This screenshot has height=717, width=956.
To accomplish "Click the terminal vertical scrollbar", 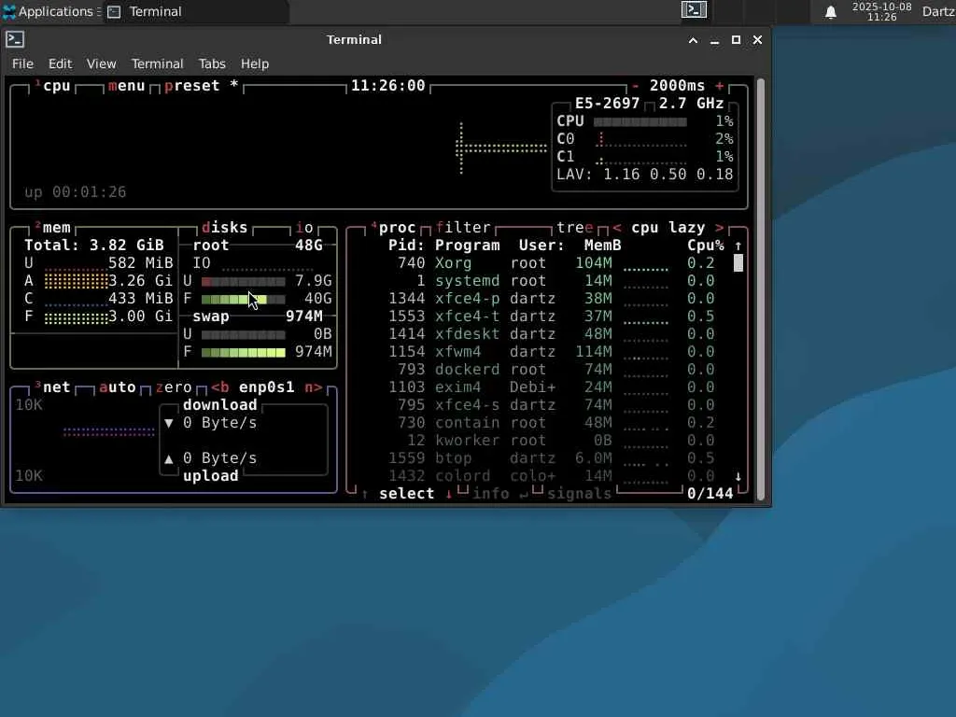I will coord(761,289).
